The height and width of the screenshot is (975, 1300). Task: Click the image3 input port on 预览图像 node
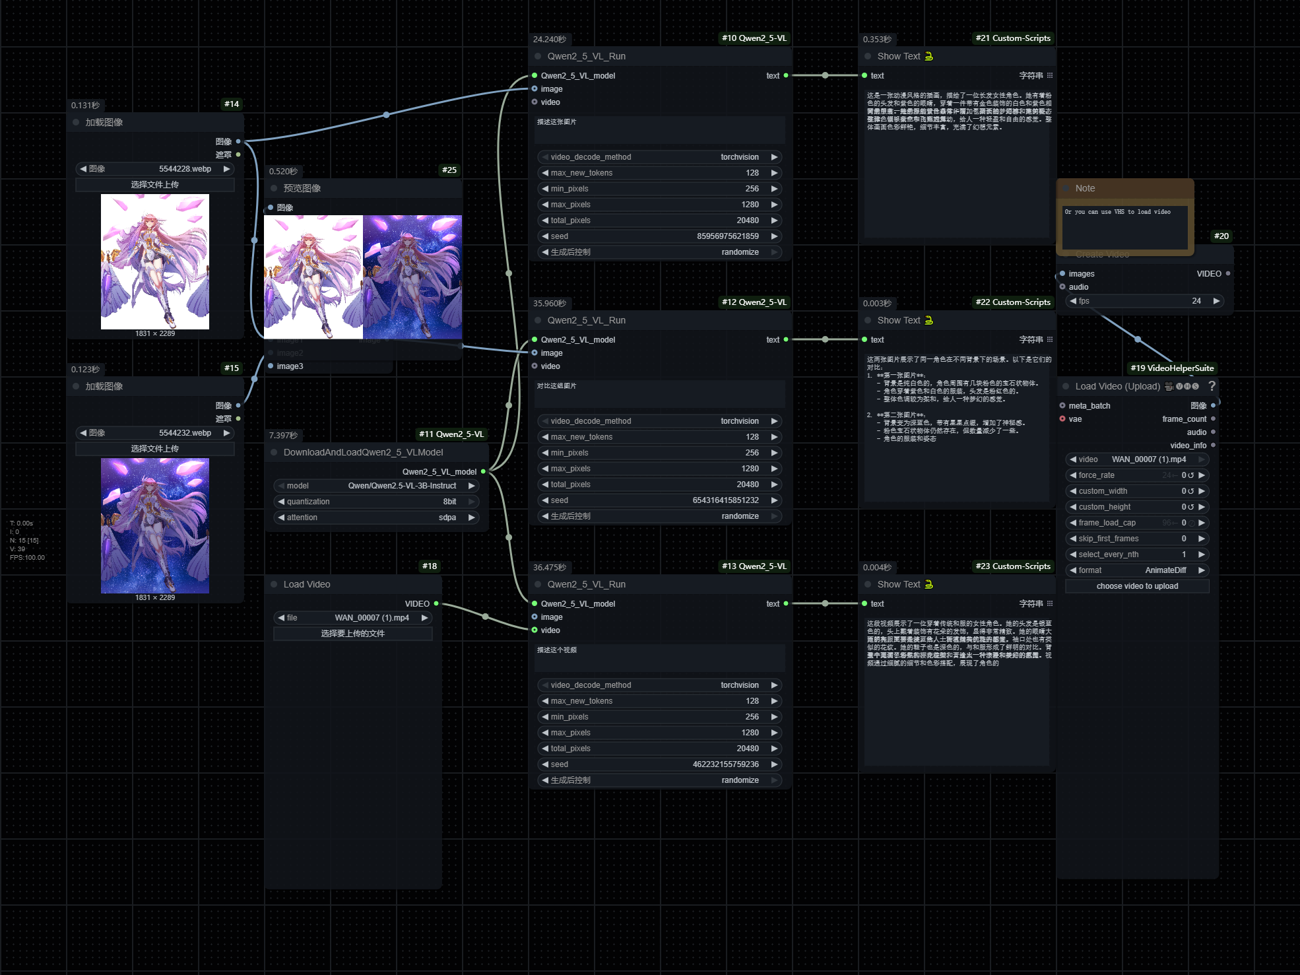click(271, 366)
